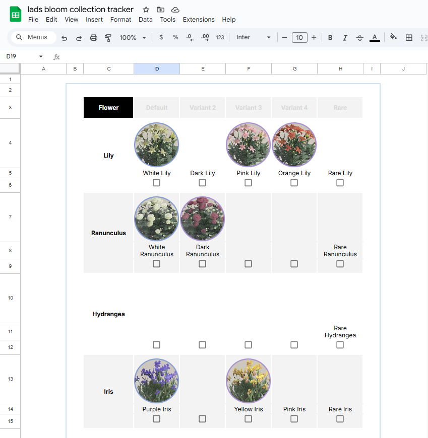The width and height of the screenshot is (428, 438).
Task: Open more number formats (123)
Action: tap(220, 37)
